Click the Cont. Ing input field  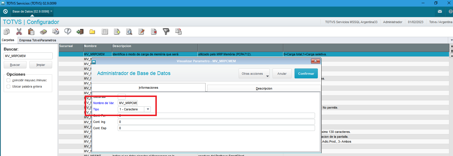[216, 122]
